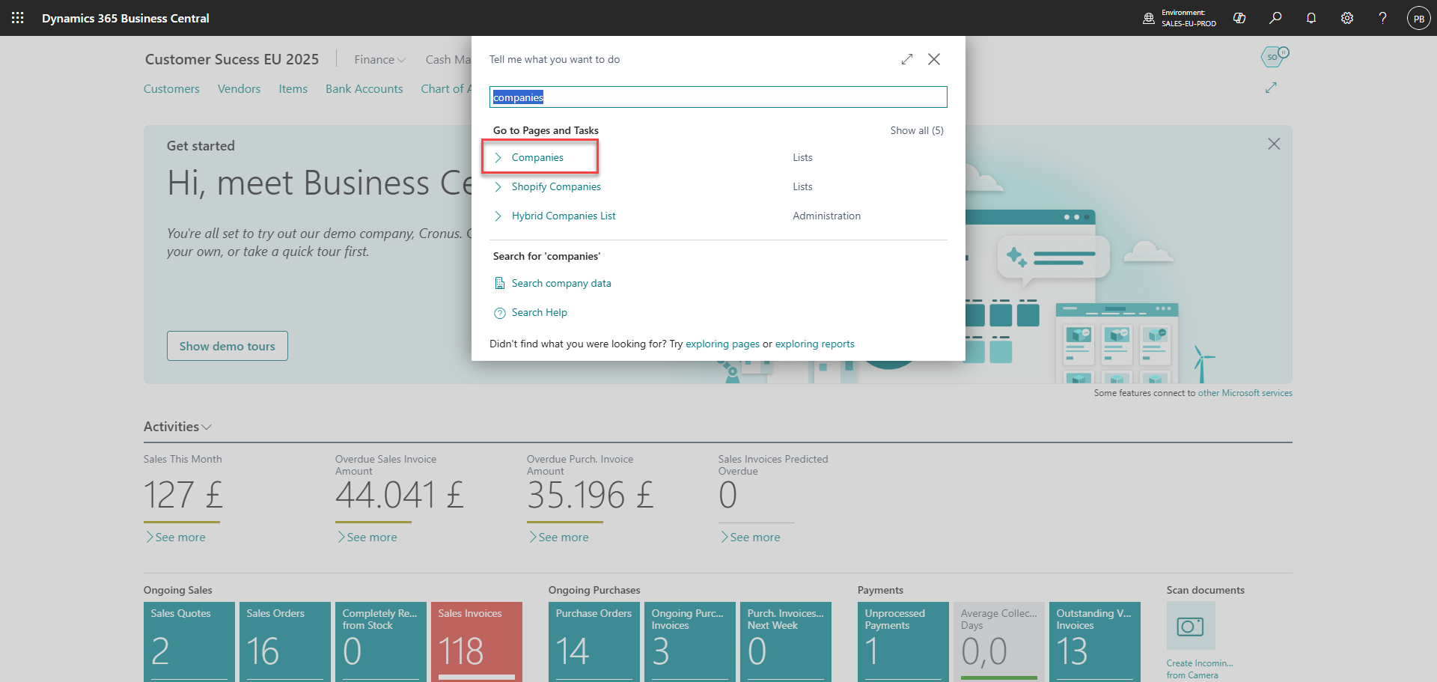Click other Microsoft services link

coord(1245,393)
